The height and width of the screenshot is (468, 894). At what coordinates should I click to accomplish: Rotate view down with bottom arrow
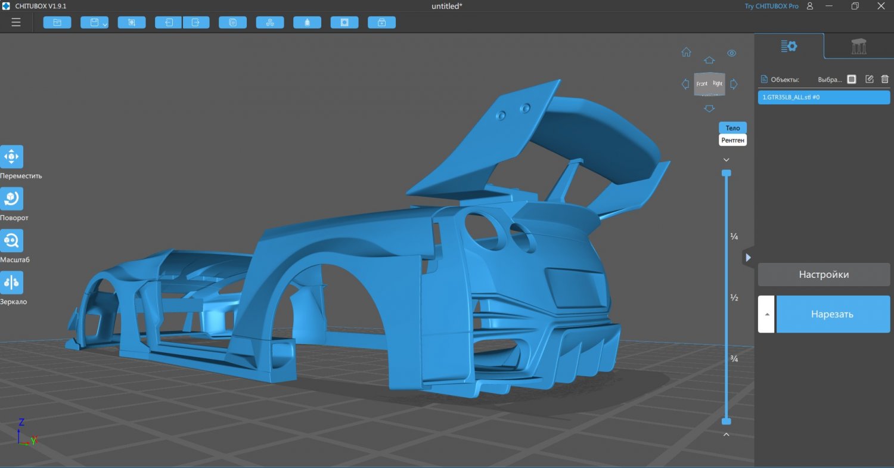[709, 109]
